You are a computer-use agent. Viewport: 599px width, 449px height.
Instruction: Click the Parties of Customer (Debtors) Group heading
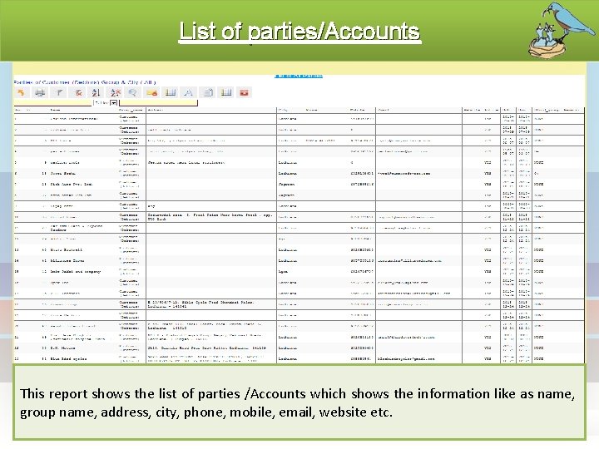[x=85, y=82]
